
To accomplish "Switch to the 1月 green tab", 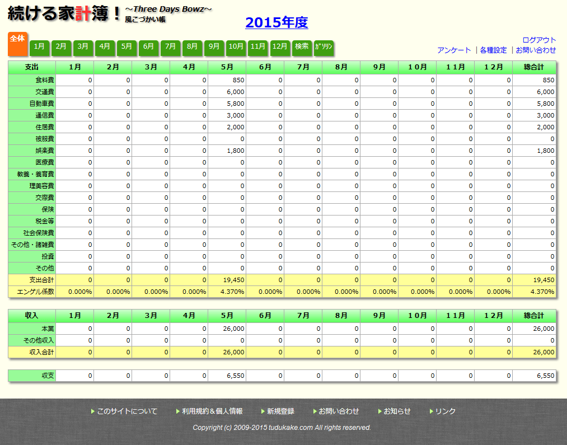I will coord(39,47).
